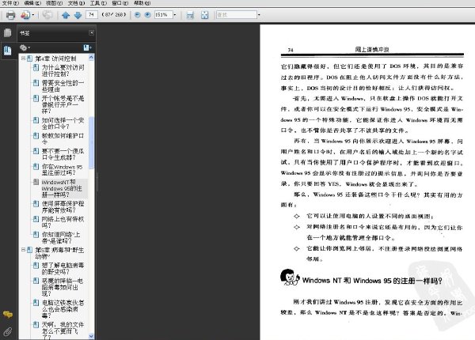Select bookmark 你知道网络上帝是谁吗?
The width and height of the screenshot is (475, 340).
(x=61, y=237)
